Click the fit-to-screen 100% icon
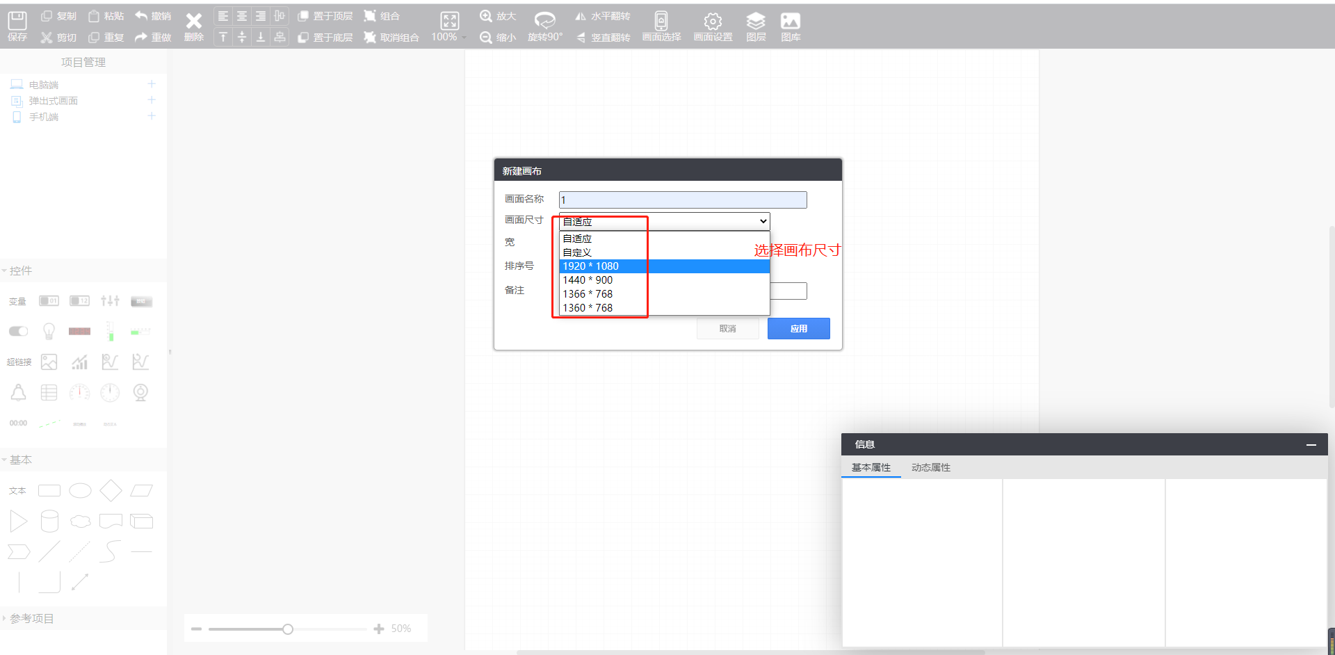This screenshot has height=655, width=1335. [450, 21]
